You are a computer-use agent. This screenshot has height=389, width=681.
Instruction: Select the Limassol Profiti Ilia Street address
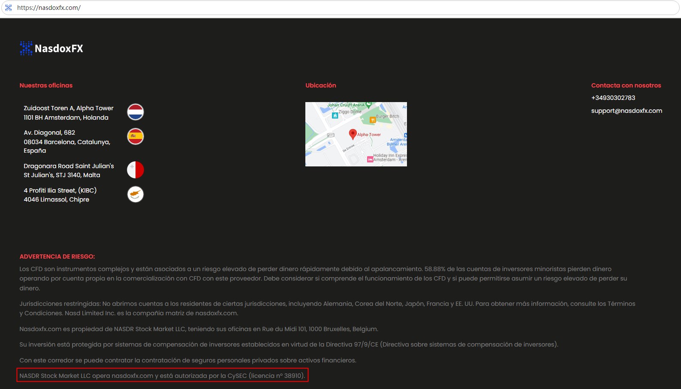pyautogui.click(x=60, y=195)
